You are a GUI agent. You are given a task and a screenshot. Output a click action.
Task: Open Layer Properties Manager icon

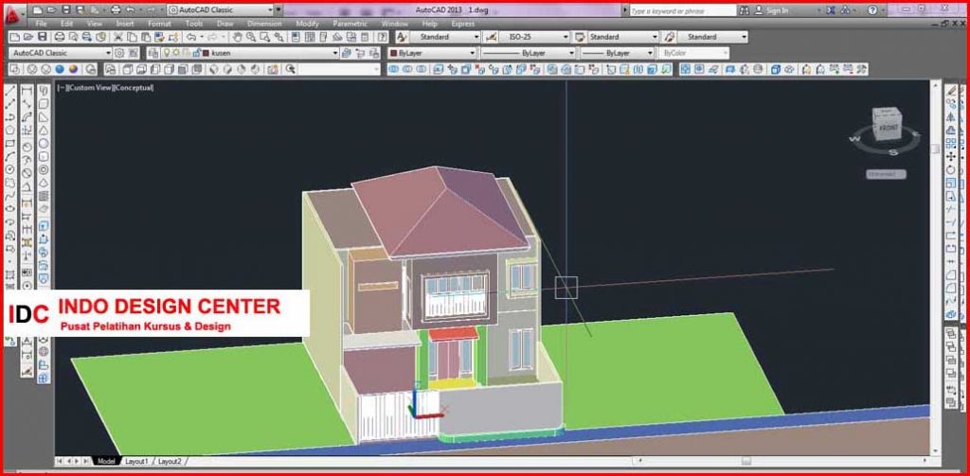click(153, 53)
